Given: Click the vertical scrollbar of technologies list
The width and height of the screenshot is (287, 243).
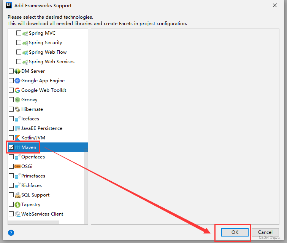Looking at the screenshot, I should (x=86, y=186).
